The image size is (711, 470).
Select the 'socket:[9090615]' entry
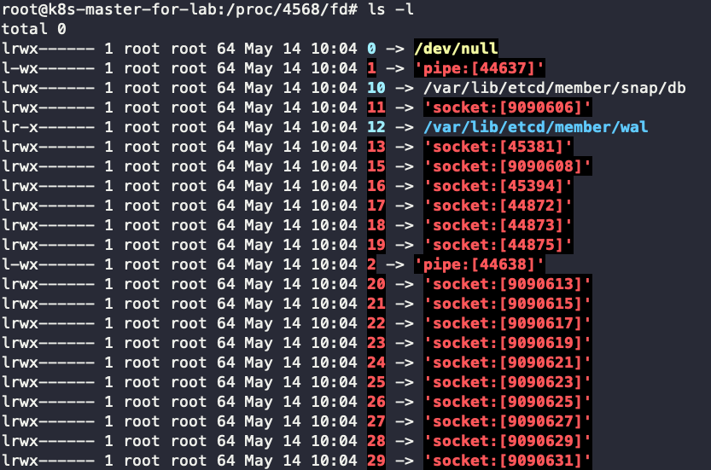pyautogui.click(x=507, y=304)
